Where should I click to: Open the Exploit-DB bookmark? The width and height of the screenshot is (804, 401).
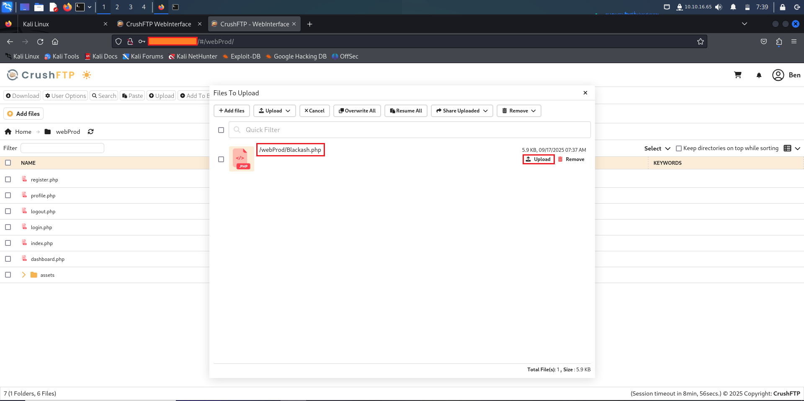241,56
